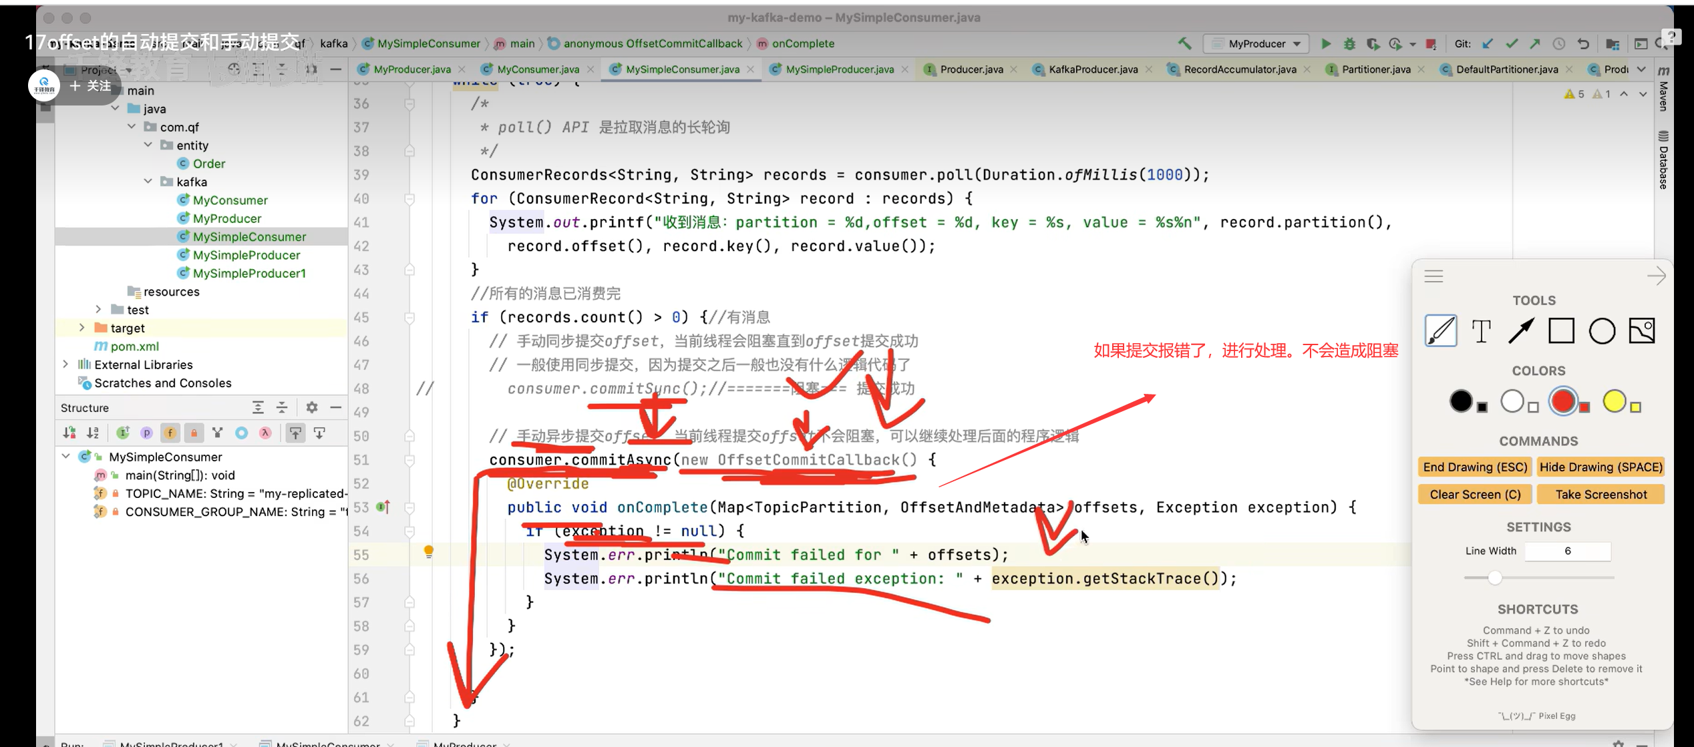Collapse the kafka package folder

148,182
